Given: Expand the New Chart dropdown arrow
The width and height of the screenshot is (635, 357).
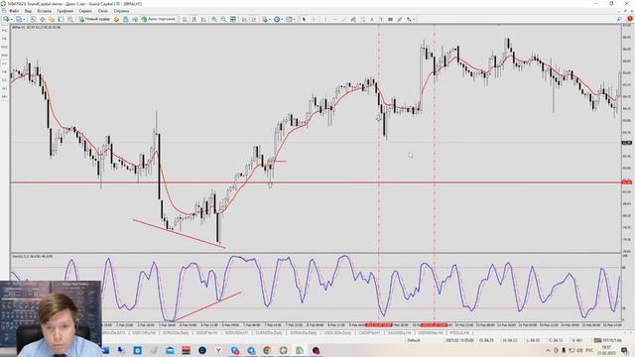Looking at the screenshot, I should (x=12, y=20).
